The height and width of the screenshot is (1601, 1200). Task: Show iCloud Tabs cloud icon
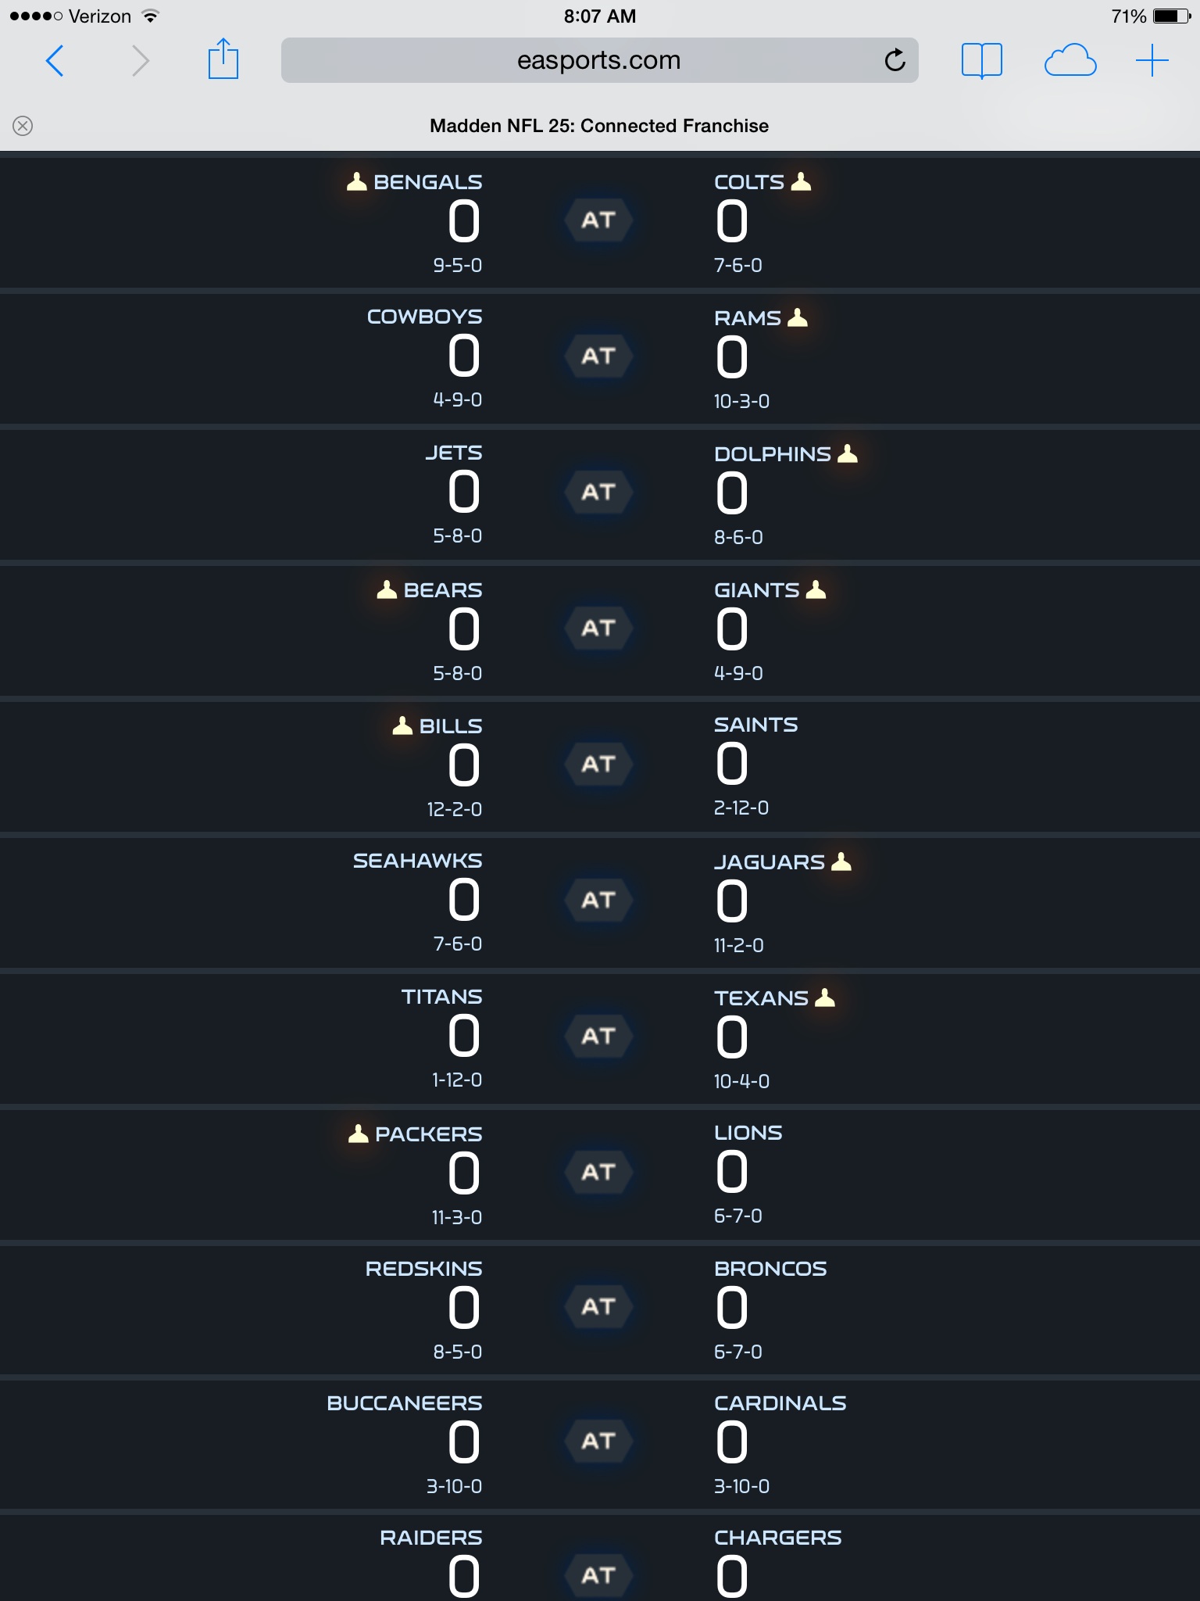tap(1070, 61)
